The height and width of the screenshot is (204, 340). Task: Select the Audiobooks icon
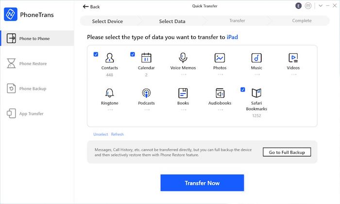point(220,93)
